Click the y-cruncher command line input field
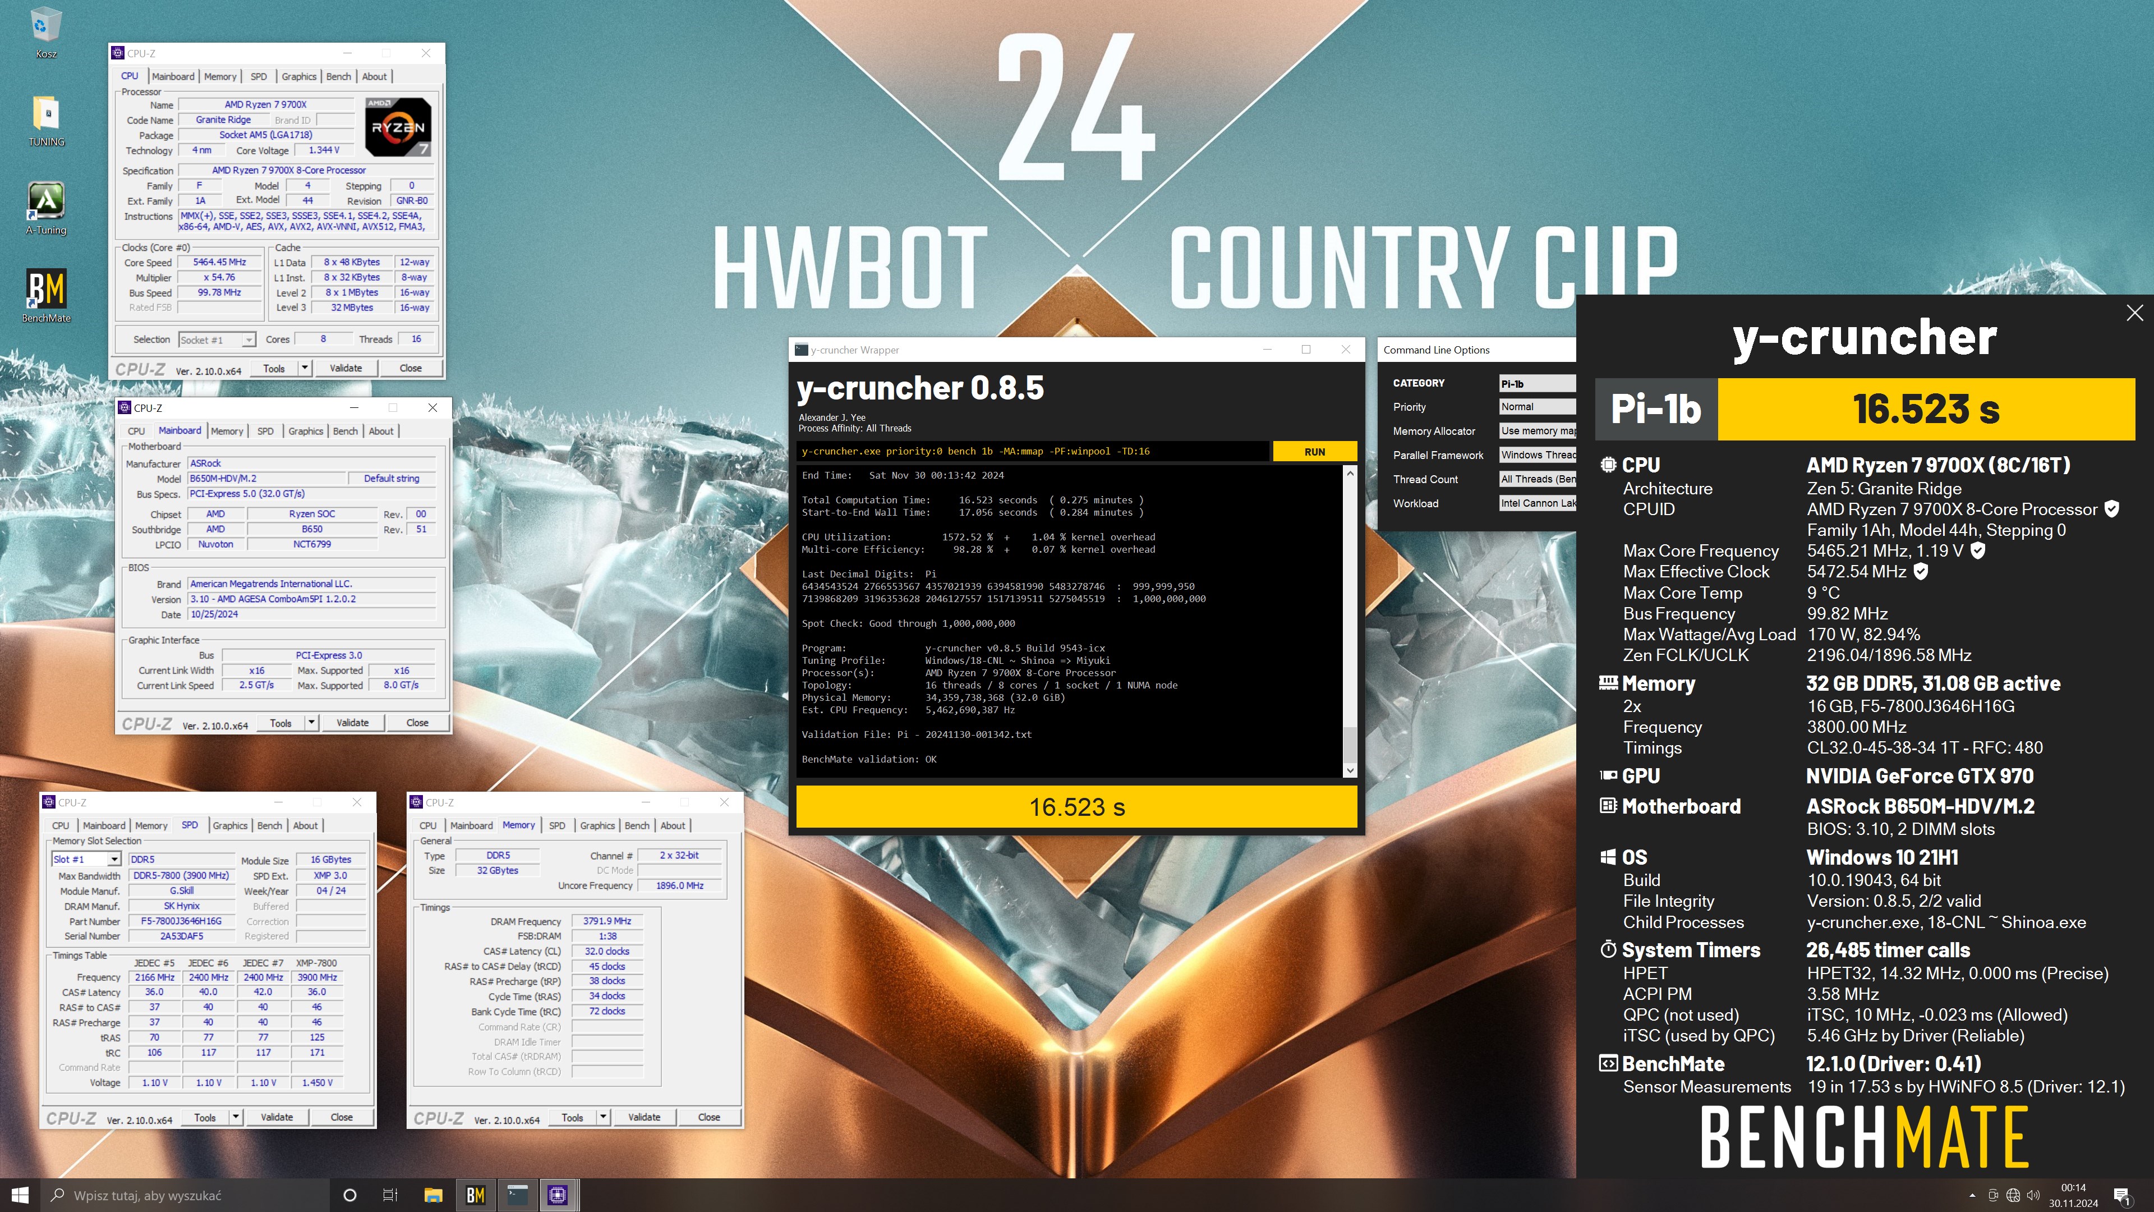 pyautogui.click(x=1033, y=452)
